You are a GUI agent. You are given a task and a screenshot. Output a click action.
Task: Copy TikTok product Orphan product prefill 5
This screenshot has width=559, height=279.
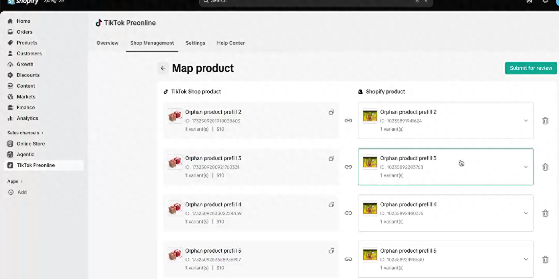click(x=331, y=251)
